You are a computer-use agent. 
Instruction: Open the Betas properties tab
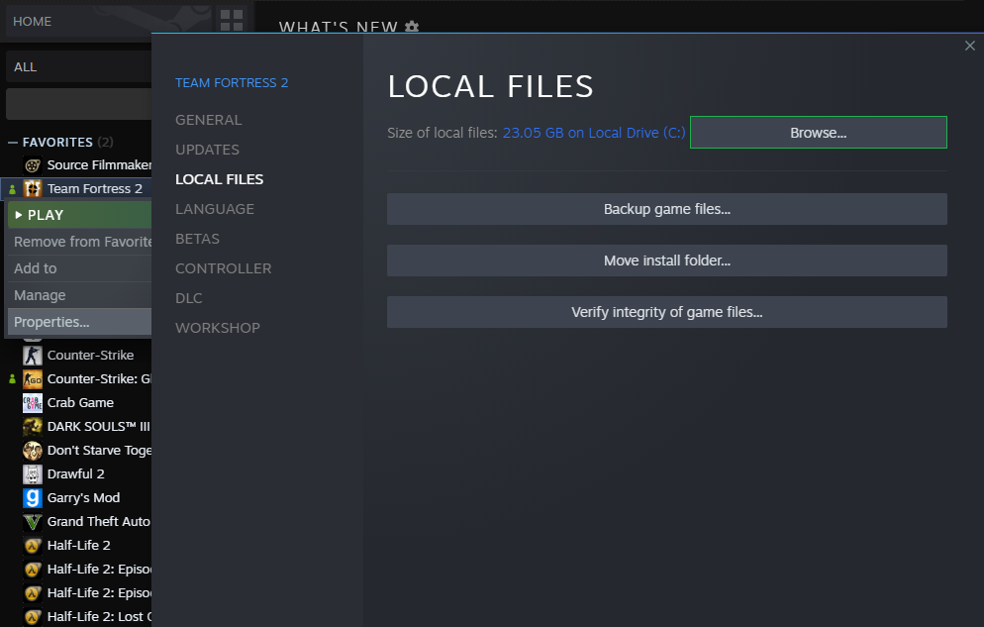197,239
